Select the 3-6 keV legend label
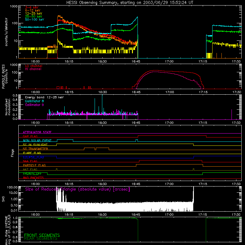This screenshot has width=245, height=245. (x=32, y=7)
